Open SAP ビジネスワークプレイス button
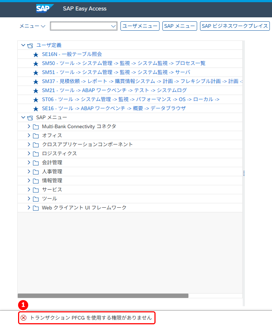 point(235,26)
